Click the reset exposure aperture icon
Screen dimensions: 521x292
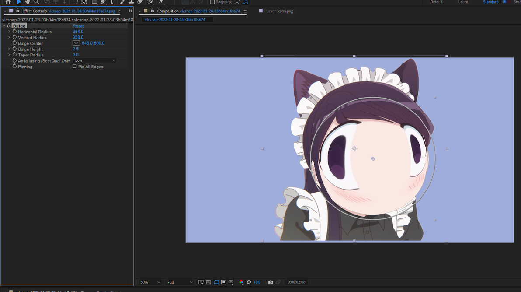point(249,282)
